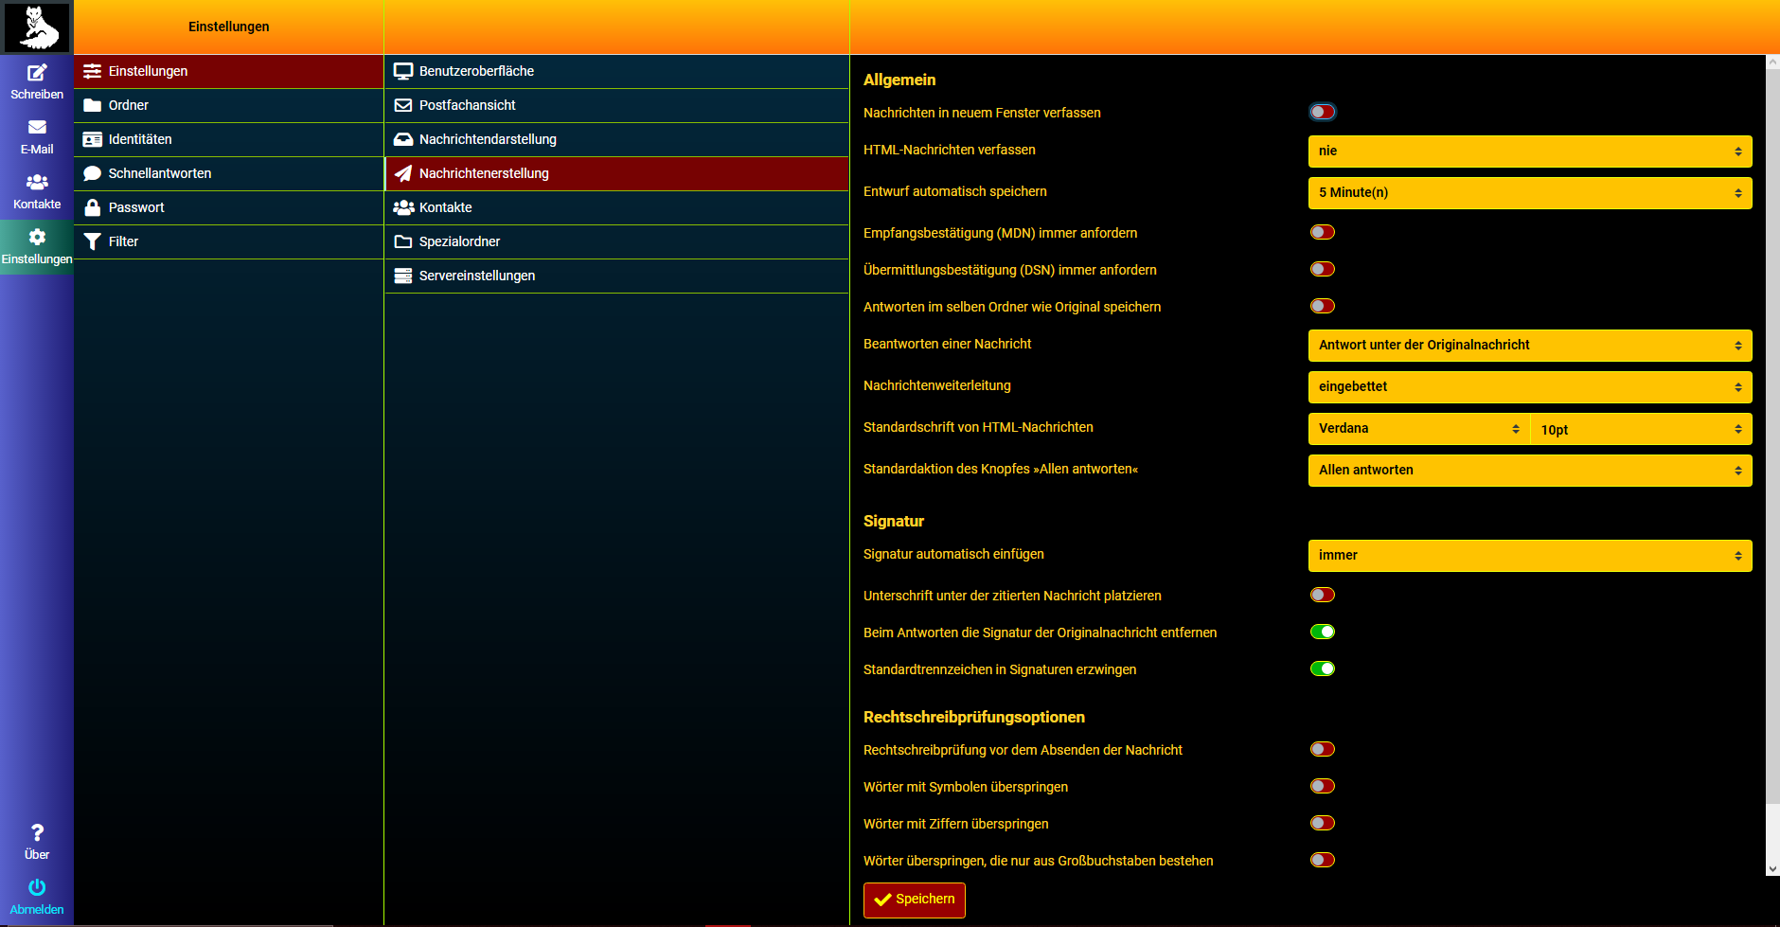Screen dimensions: 1780x927
Task: Open the Verdana font dropdown
Action: pyautogui.click(x=1417, y=429)
